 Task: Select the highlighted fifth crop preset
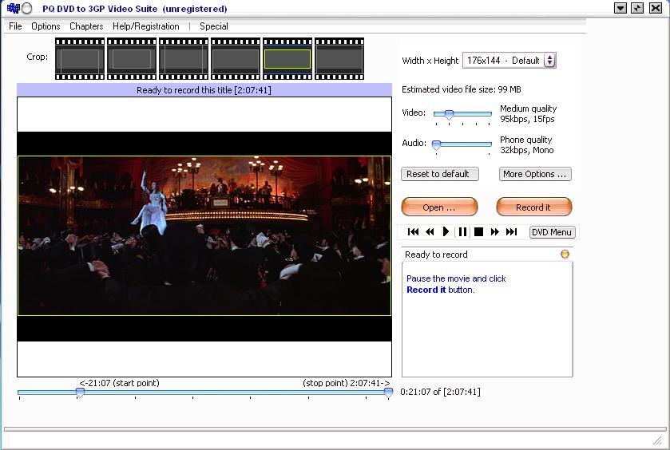pos(287,59)
